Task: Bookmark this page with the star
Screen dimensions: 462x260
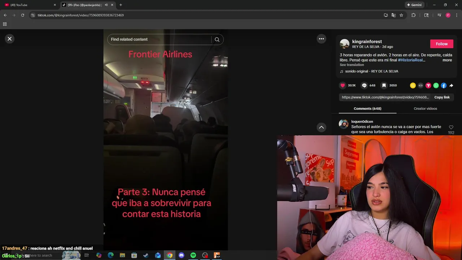Action: click(x=401, y=15)
